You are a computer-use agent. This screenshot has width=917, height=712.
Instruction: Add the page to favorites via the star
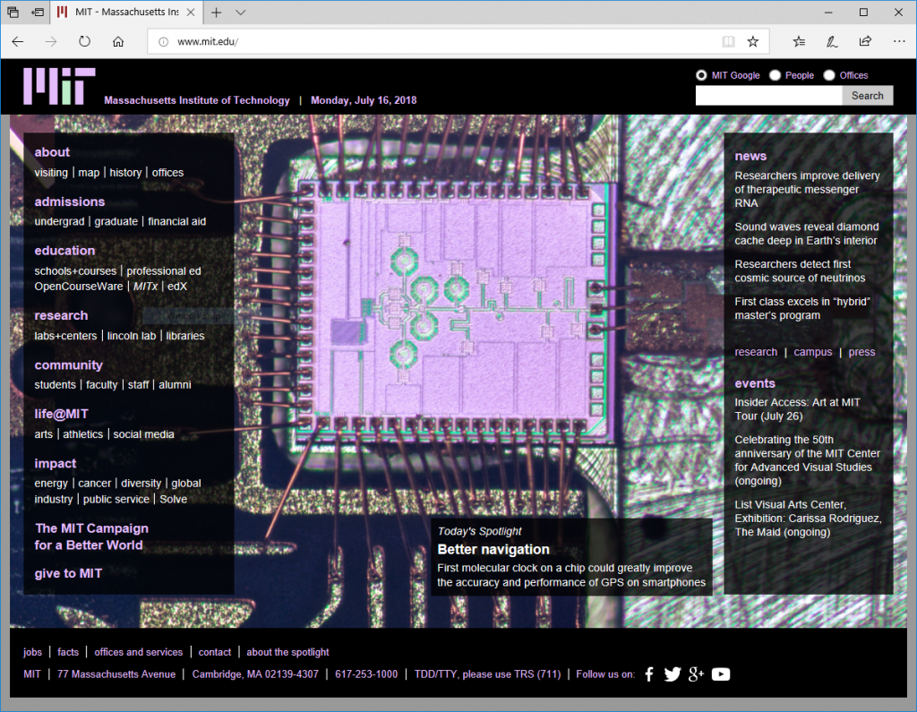pyautogui.click(x=753, y=40)
